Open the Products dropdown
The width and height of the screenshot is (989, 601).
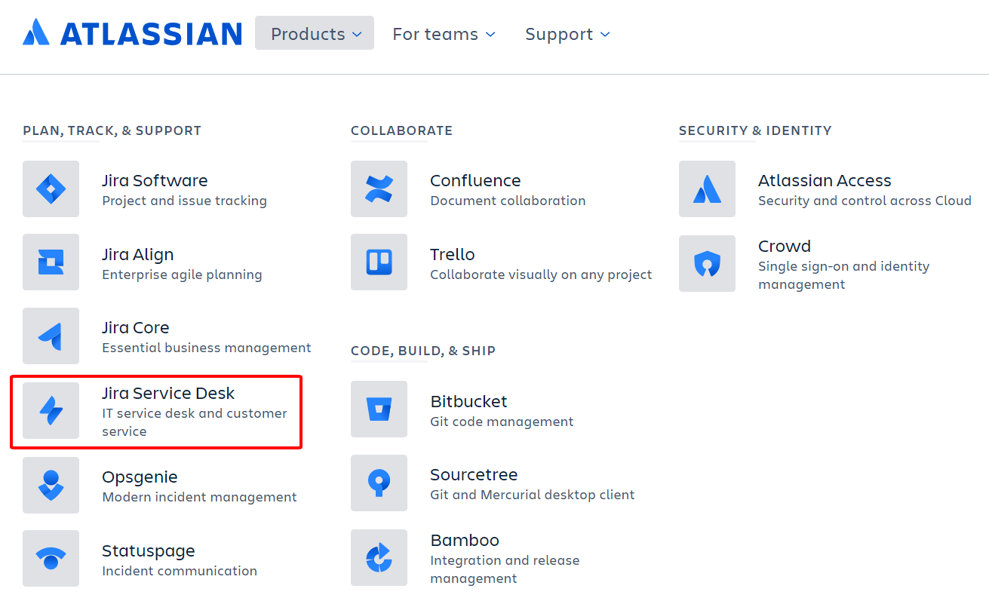click(314, 33)
